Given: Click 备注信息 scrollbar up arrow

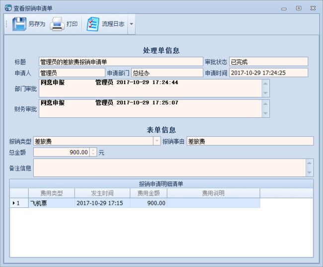Looking at the screenshot, I should (309, 163).
